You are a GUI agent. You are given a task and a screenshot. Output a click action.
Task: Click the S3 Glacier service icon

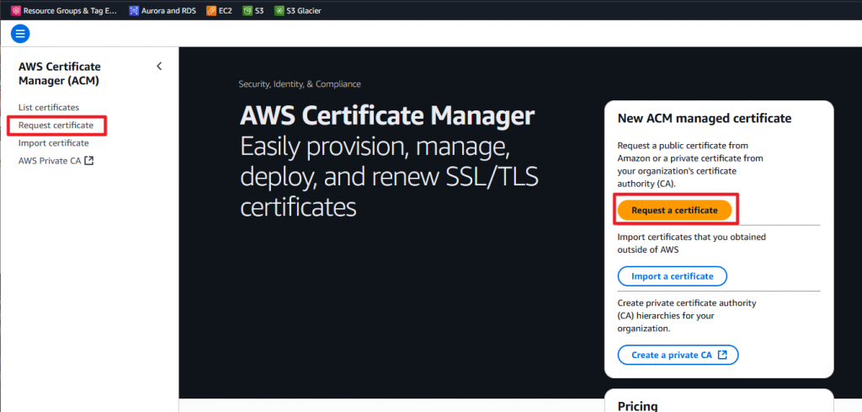pyautogui.click(x=279, y=10)
